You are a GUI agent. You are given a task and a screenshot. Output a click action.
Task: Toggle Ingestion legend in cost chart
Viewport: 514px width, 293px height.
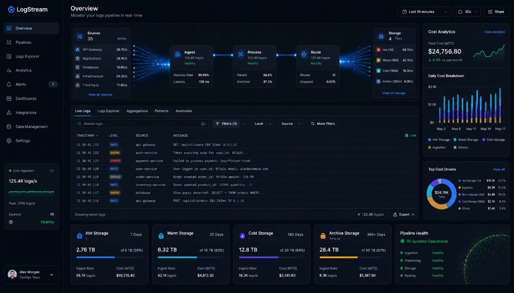click(x=437, y=147)
